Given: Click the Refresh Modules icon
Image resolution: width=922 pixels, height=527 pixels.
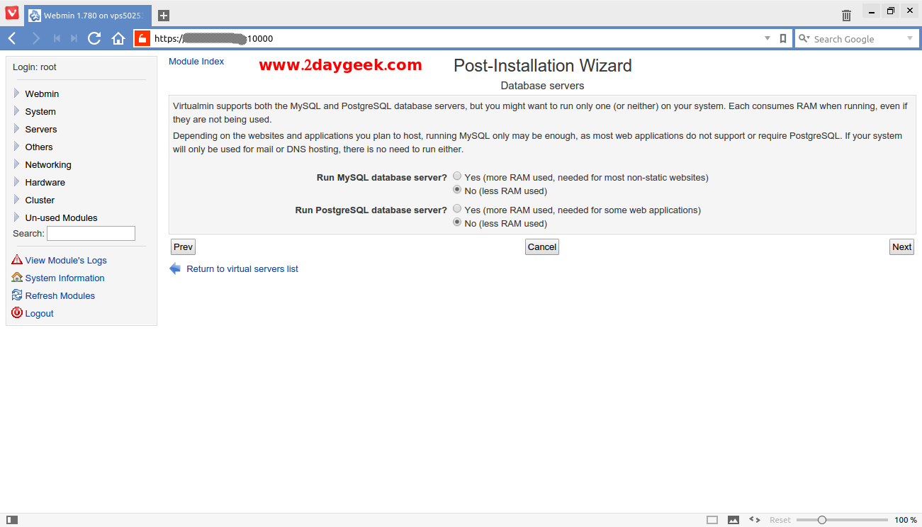Looking at the screenshot, I should pyautogui.click(x=17, y=295).
